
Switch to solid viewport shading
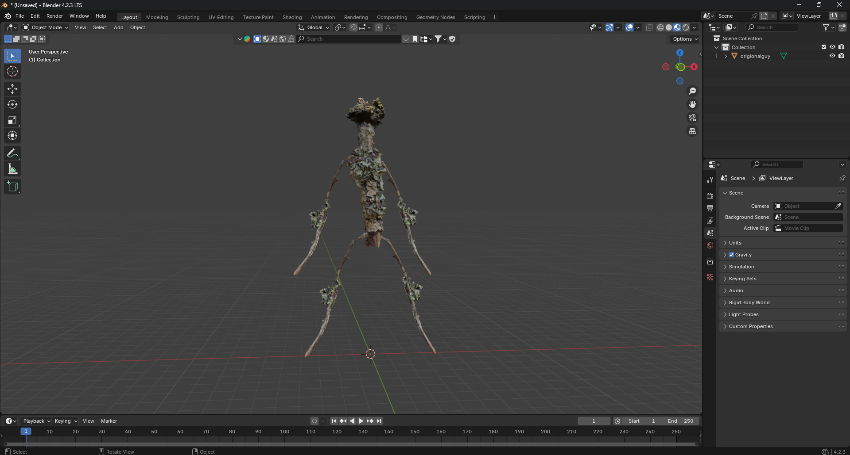pyautogui.click(x=669, y=27)
